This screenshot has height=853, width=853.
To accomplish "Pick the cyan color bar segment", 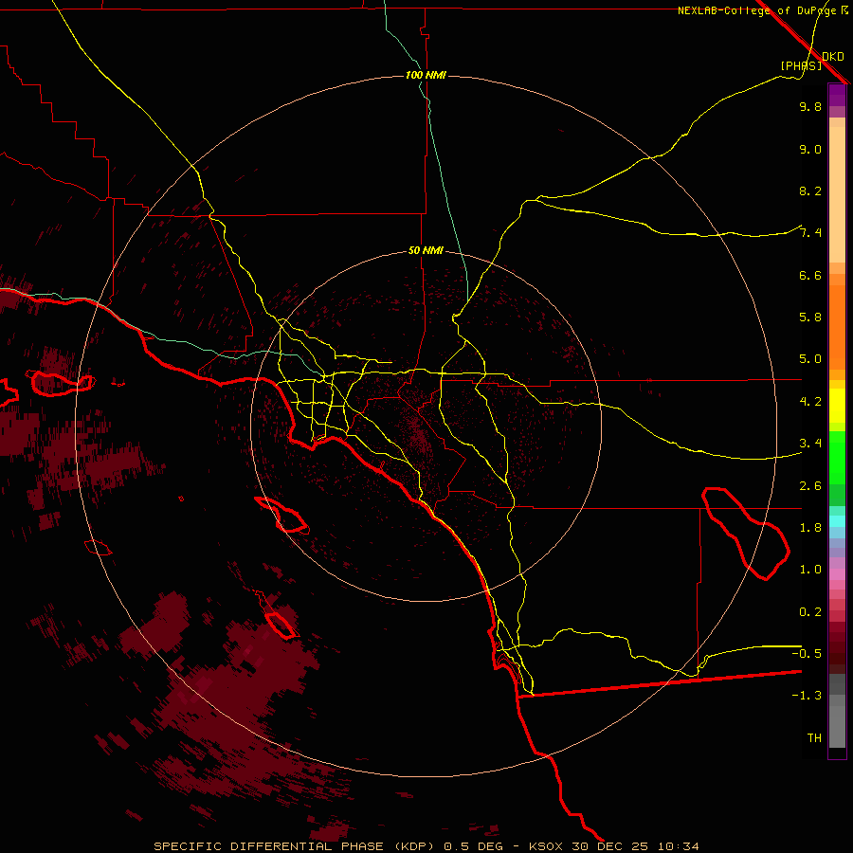I will coord(837,521).
